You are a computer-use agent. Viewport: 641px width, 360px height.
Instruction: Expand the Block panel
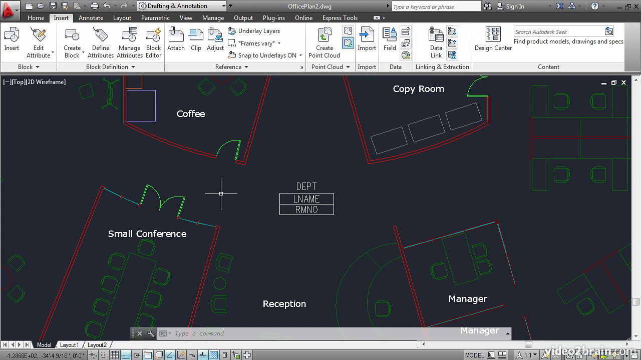(x=29, y=67)
